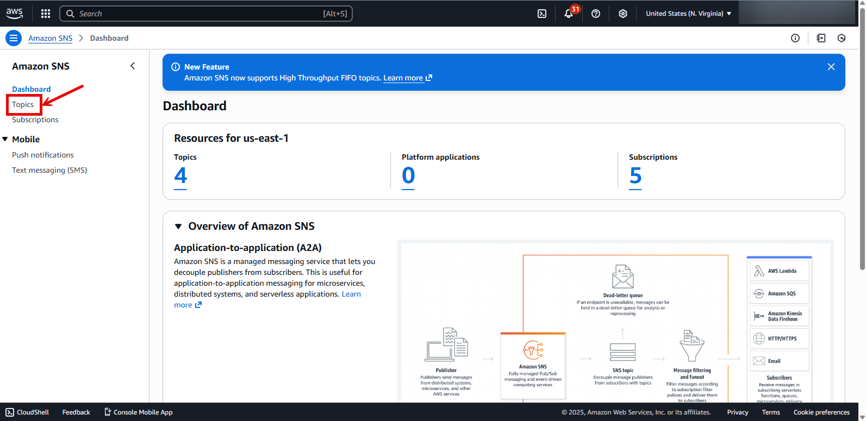The image size is (866, 421).
Task: Click the Topics count number 4
Action: pyautogui.click(x=180, y=176)
